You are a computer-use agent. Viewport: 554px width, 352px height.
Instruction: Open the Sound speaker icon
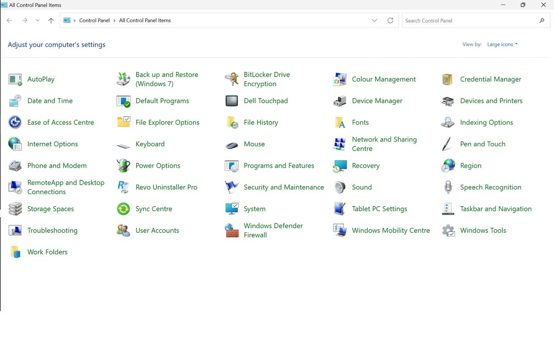[x=340, y=187]
